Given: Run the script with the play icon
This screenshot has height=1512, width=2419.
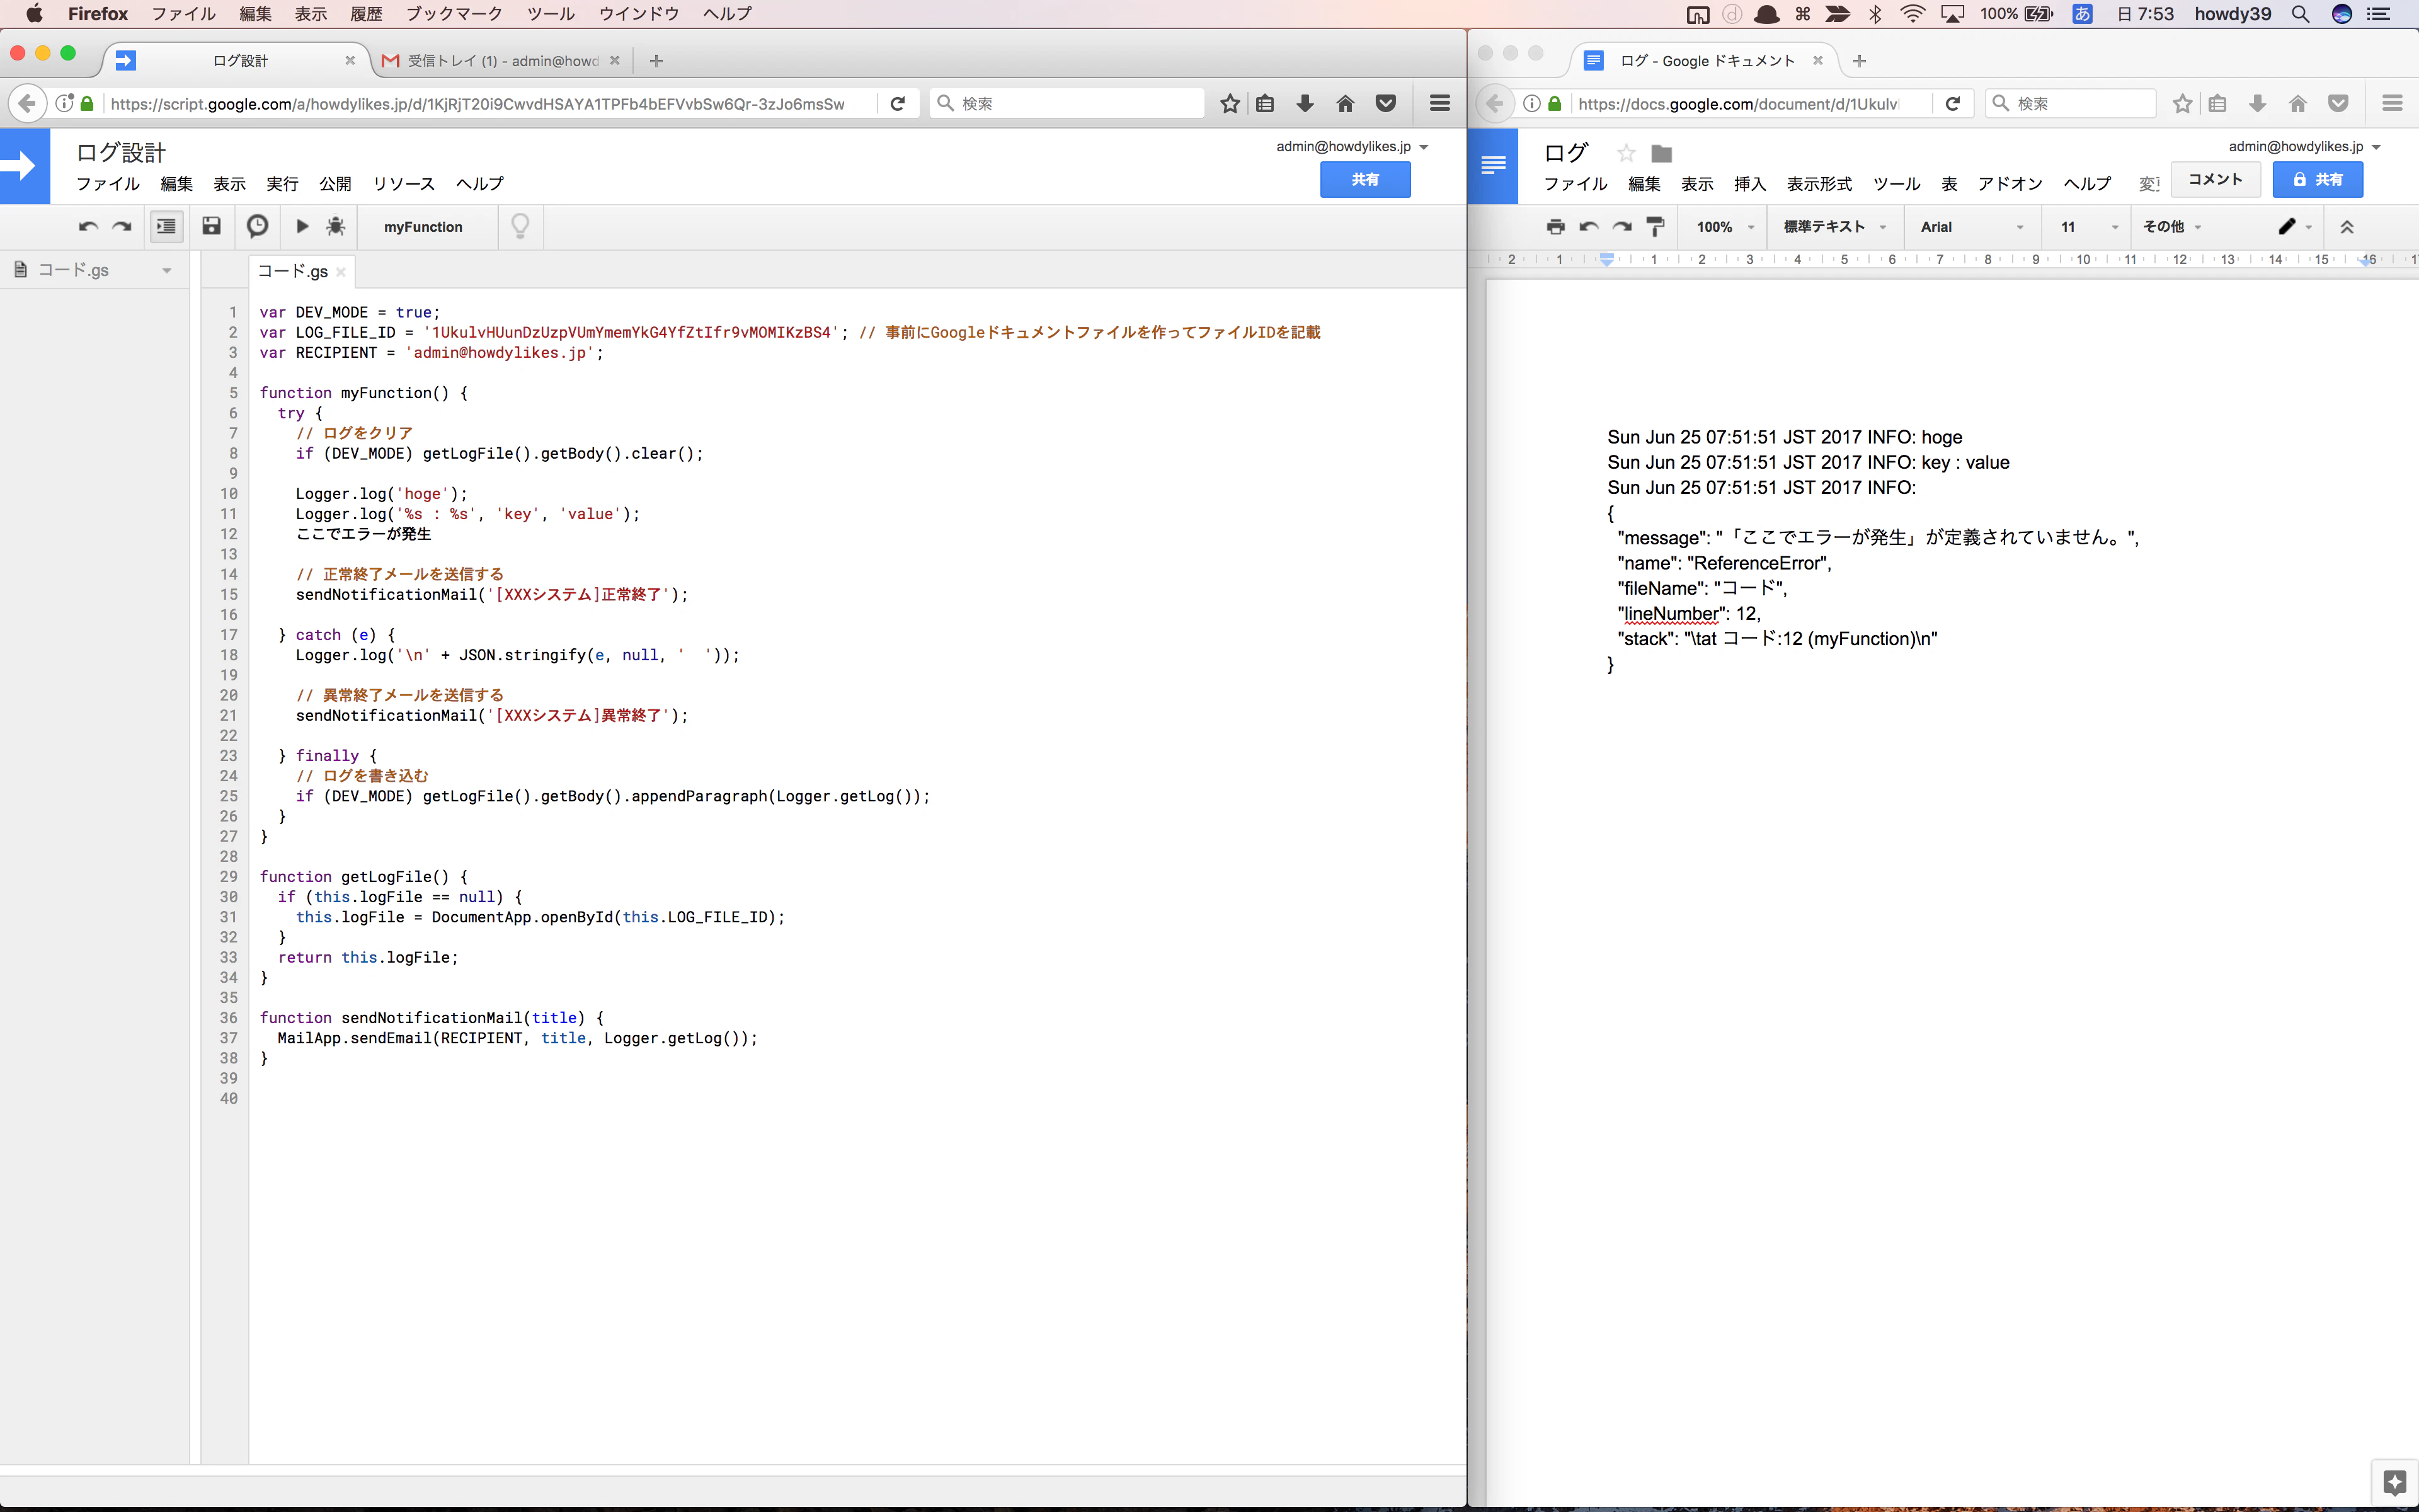Looking at the screenshot, I should (x=302, y=226).
